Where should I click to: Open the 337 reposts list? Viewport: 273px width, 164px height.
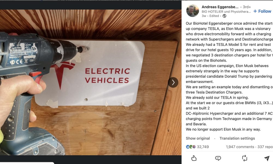[x=265, y=147]
